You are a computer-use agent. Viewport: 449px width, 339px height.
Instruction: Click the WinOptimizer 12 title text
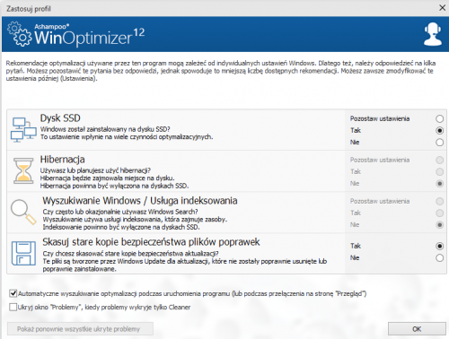(x=89, y=37)
